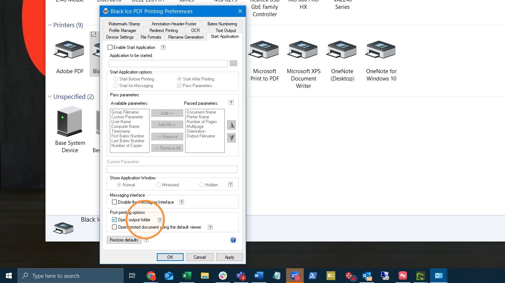Go to the Filename Generation tab
This screenshot has height=283, width=505.
(x=186, y=37)
